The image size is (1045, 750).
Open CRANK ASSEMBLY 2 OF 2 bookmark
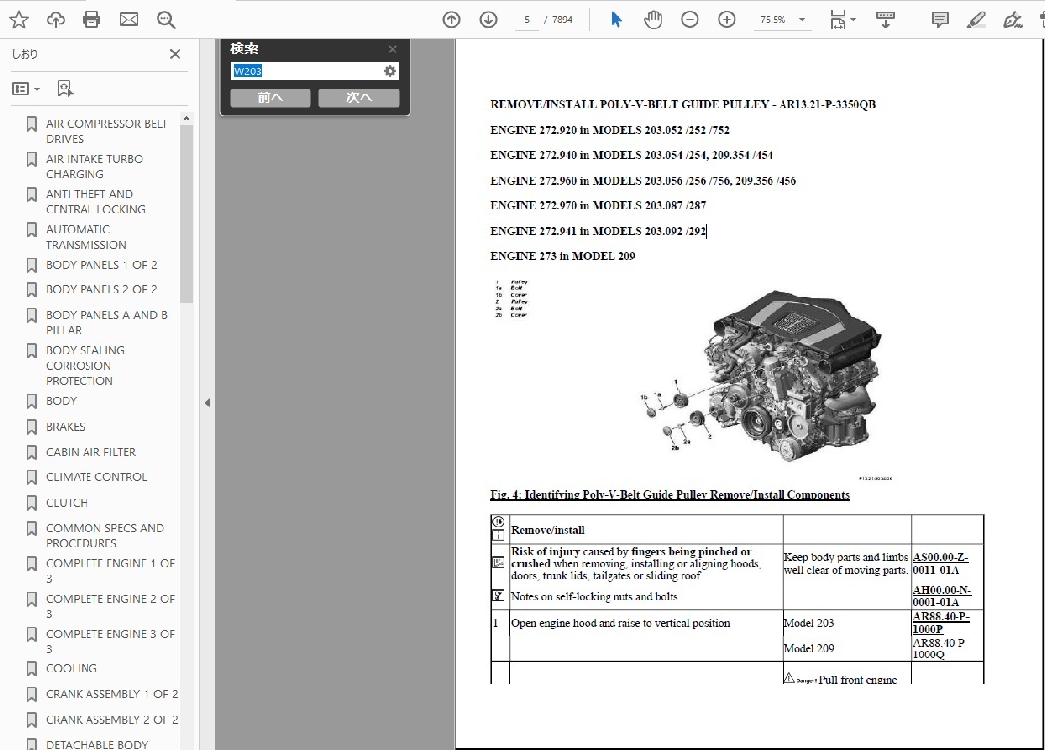coord(111,720)
